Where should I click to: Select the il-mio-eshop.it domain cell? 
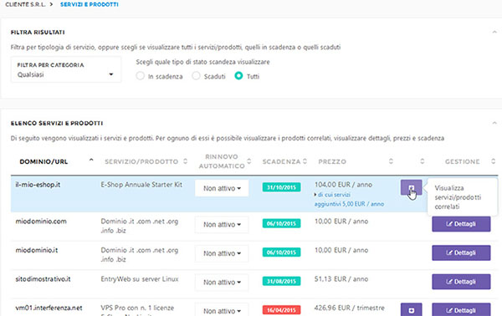point(38,185)
